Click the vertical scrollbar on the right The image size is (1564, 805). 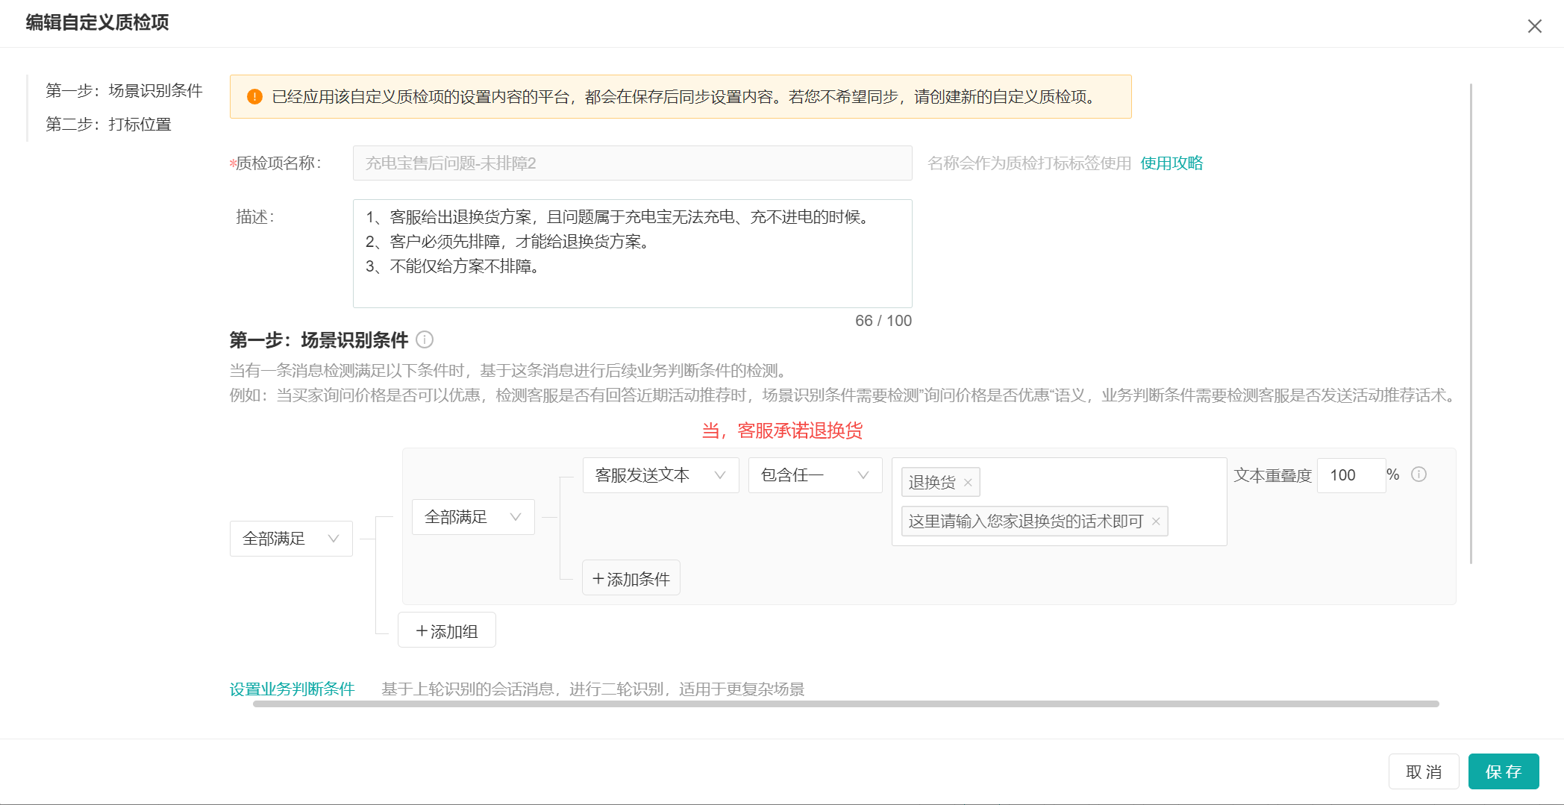point(1471,324)
